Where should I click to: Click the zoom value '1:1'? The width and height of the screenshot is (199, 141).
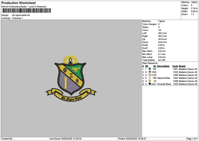point(192,14)
